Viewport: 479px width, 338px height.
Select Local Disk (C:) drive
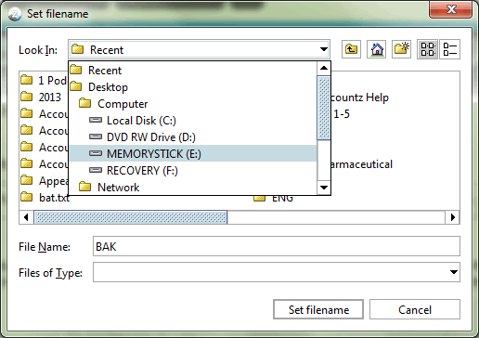click(193, 121)
